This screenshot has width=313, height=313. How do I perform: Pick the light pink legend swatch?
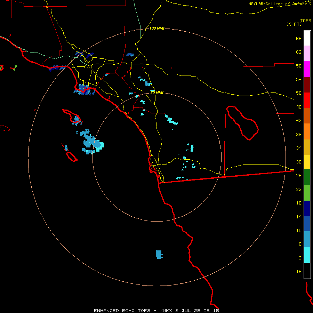pyautogui.click(x=307, y=53)
